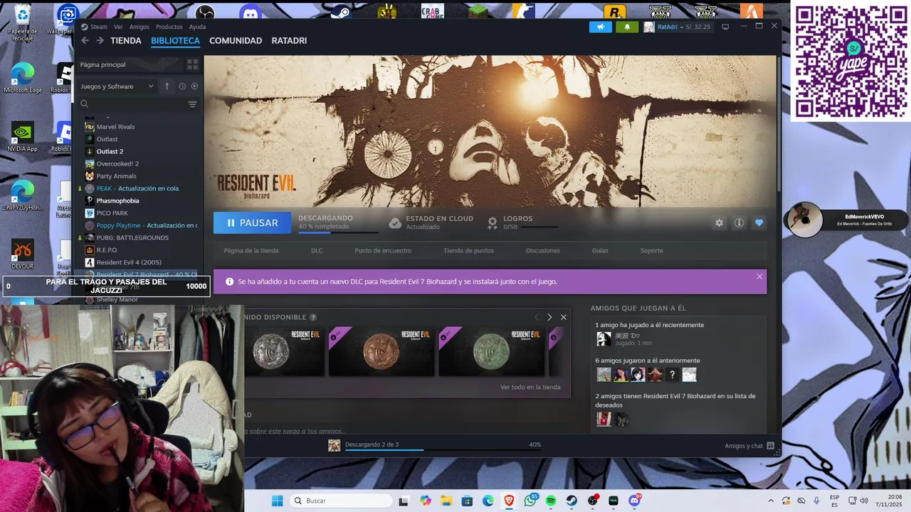Open the Discusiones link
911x512 pixels.
pyautogui.click(x=543, y=250)
